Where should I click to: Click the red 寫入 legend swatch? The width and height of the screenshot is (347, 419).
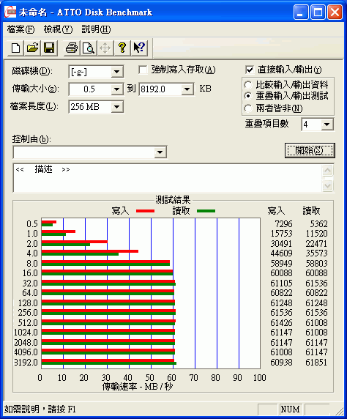click(x=145, y=211)
